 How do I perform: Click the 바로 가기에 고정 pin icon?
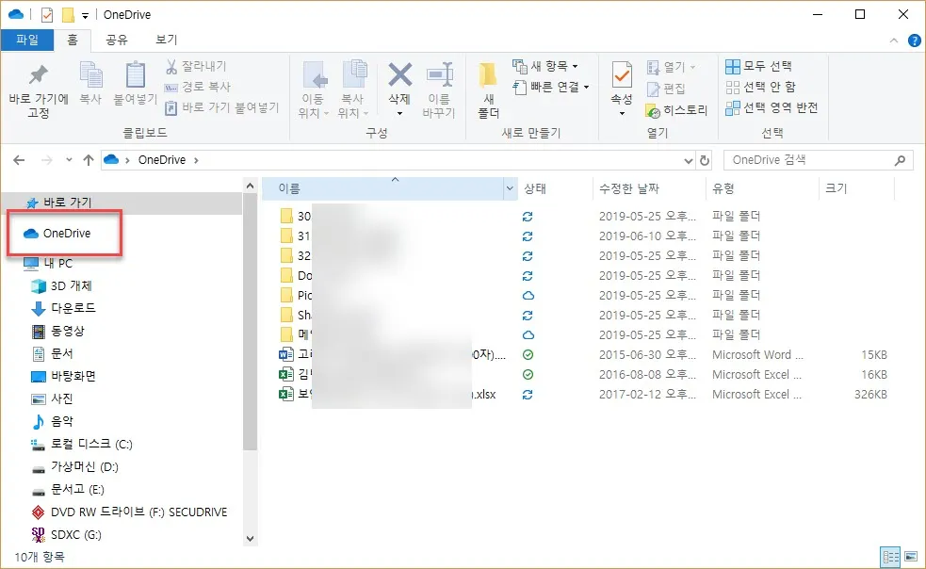click(x=39, y=76)
